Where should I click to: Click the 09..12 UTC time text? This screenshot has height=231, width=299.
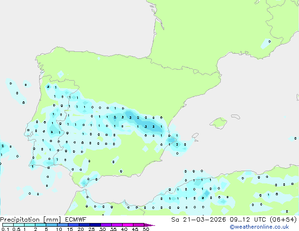[x=248, y=220]
